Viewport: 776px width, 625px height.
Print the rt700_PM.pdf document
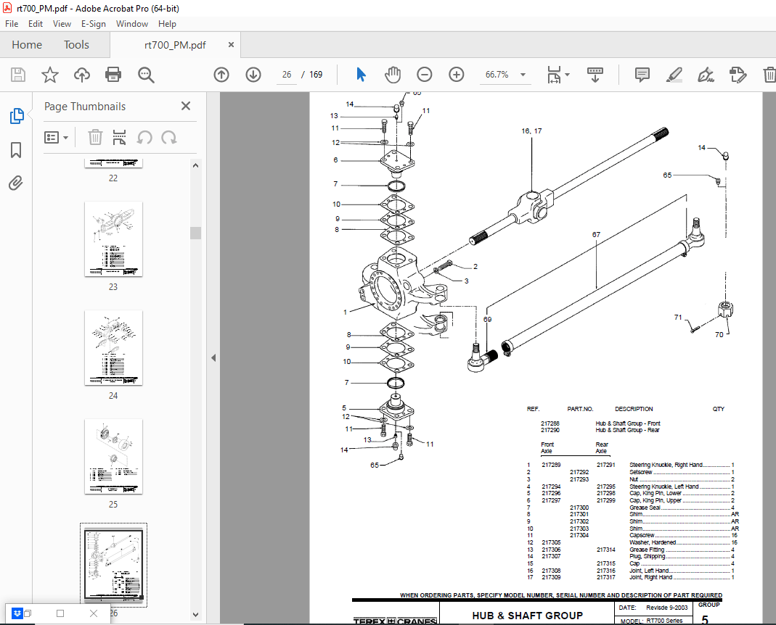pos(114,74)
